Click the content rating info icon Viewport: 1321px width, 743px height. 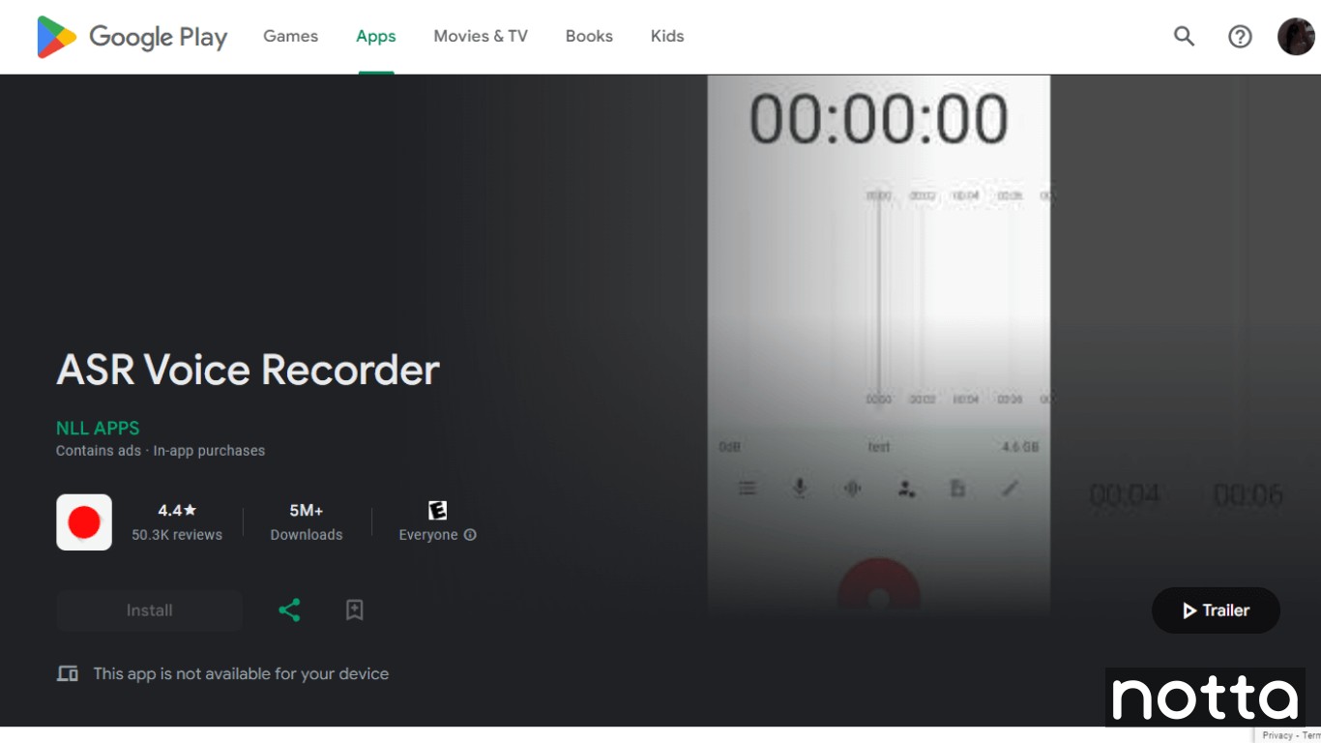[x=470, y=535]
